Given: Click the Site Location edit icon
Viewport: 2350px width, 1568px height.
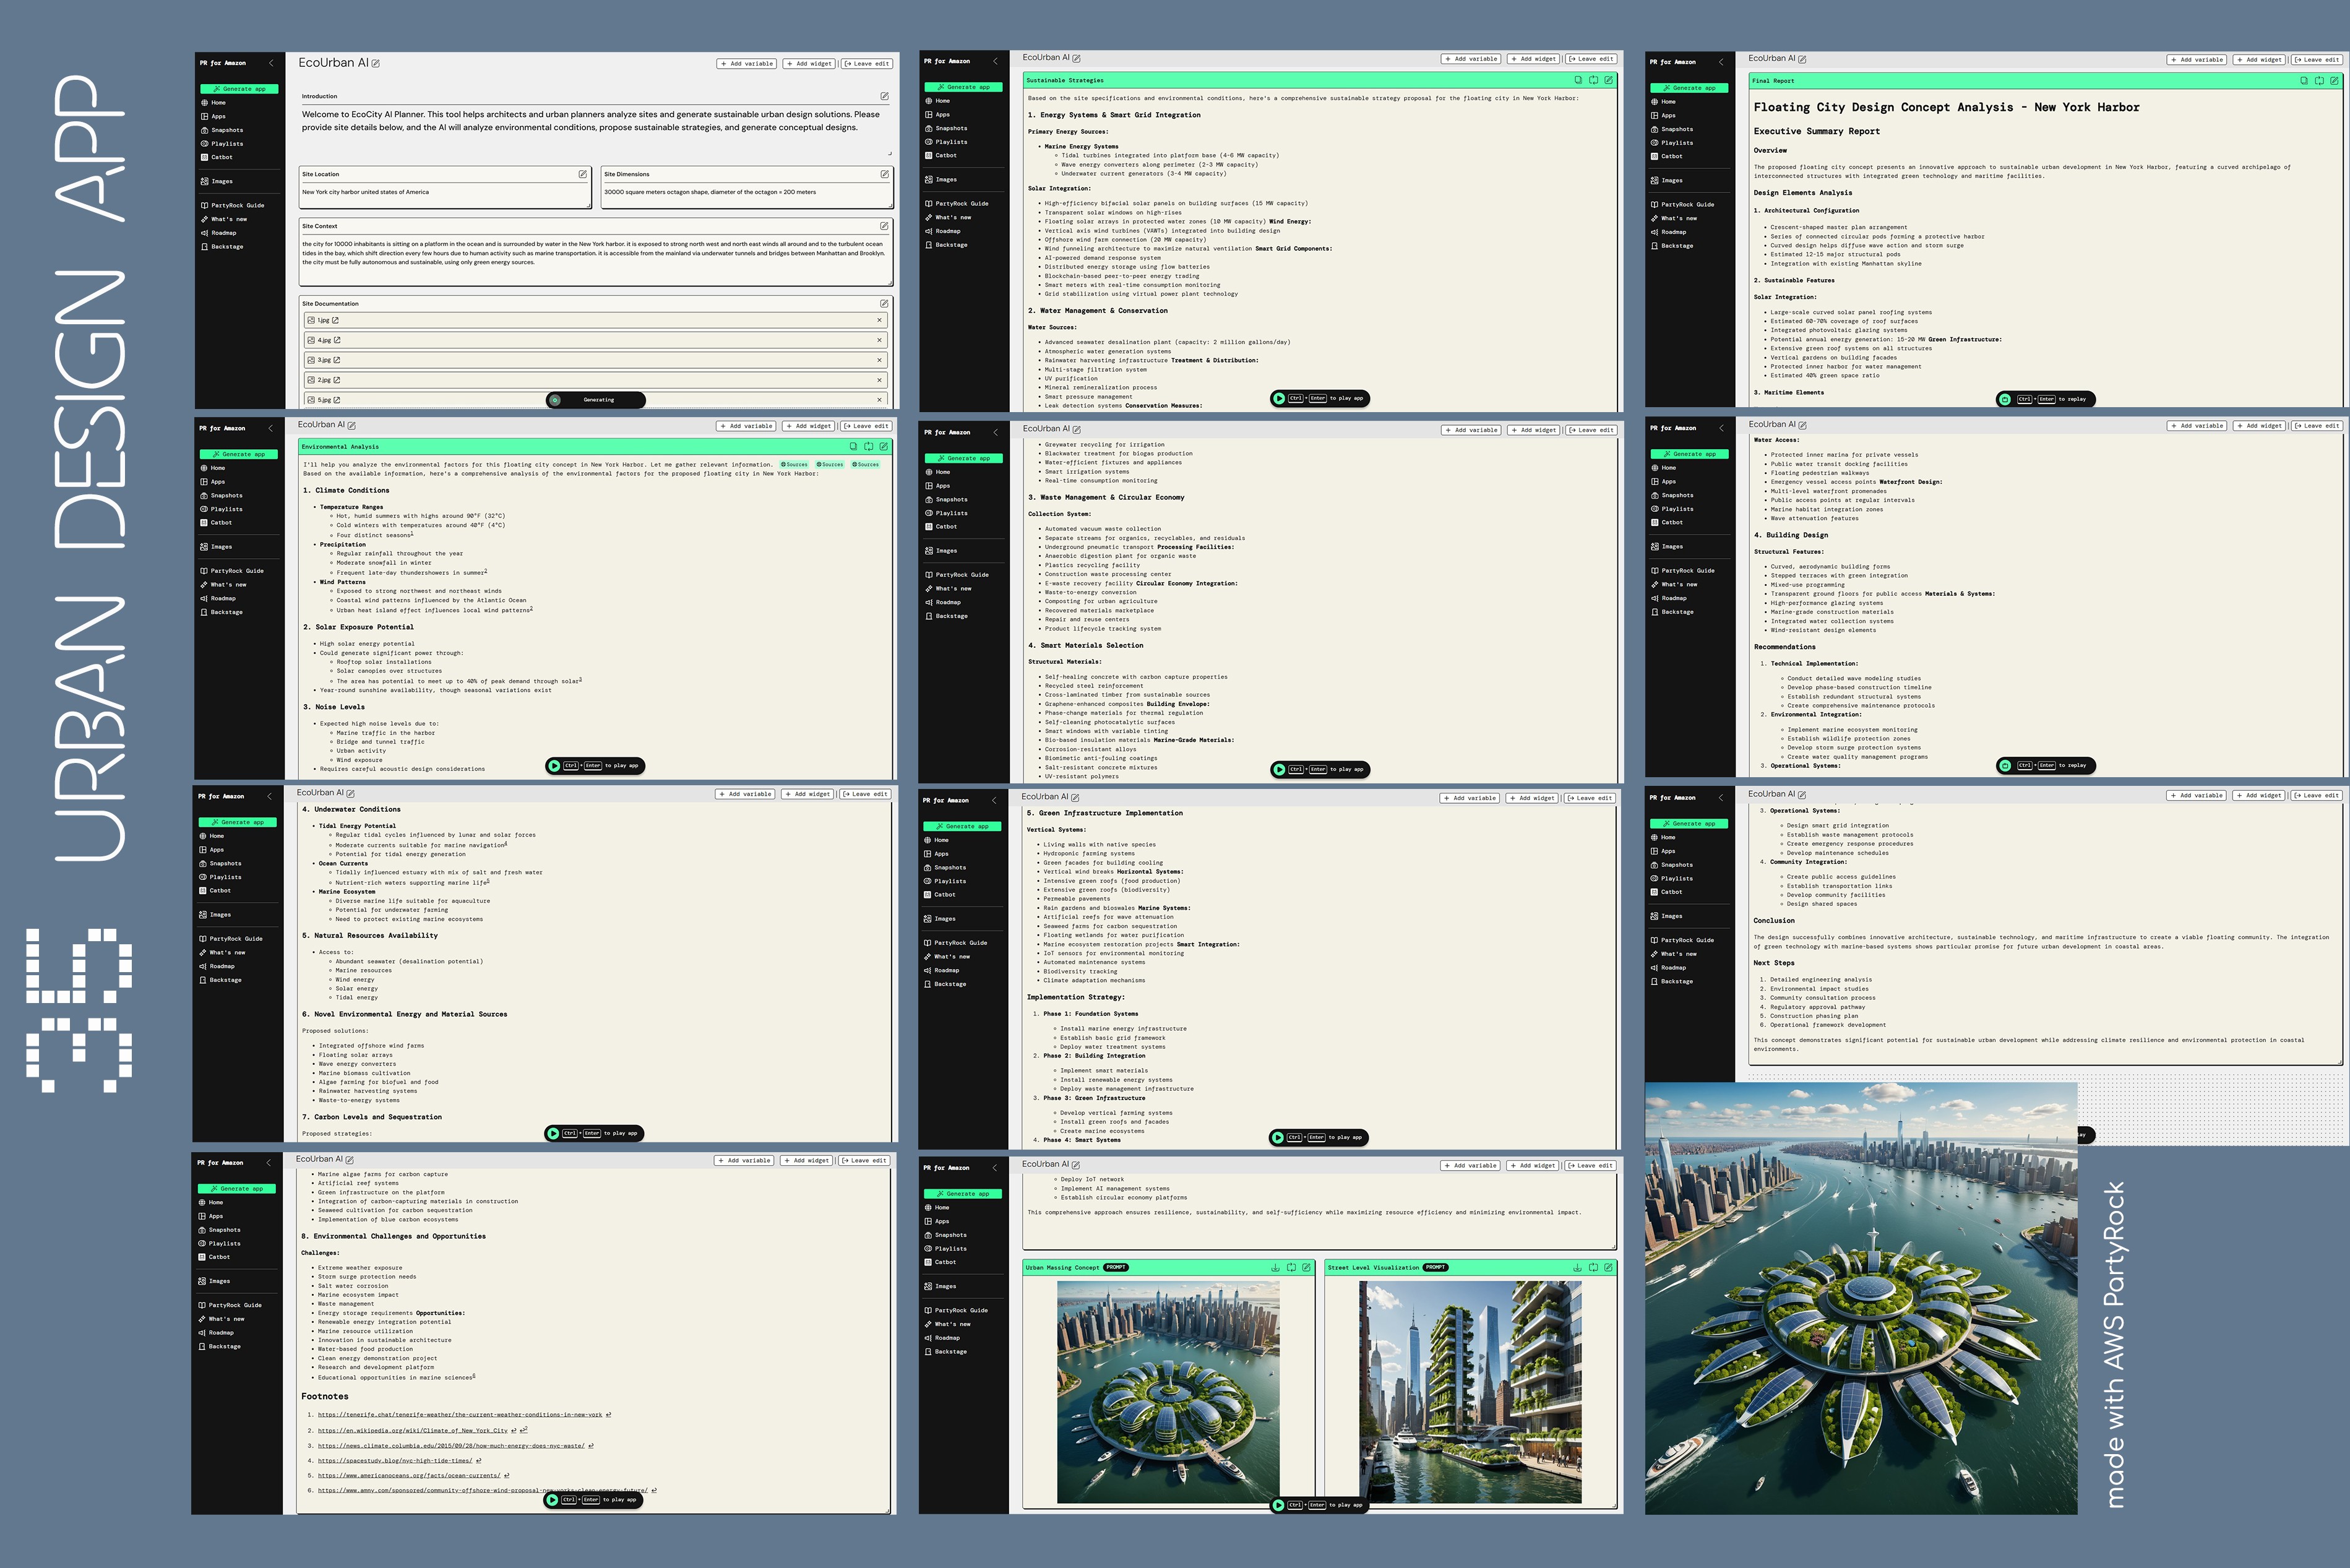Looking at the screenshot, I should [583, 174].
